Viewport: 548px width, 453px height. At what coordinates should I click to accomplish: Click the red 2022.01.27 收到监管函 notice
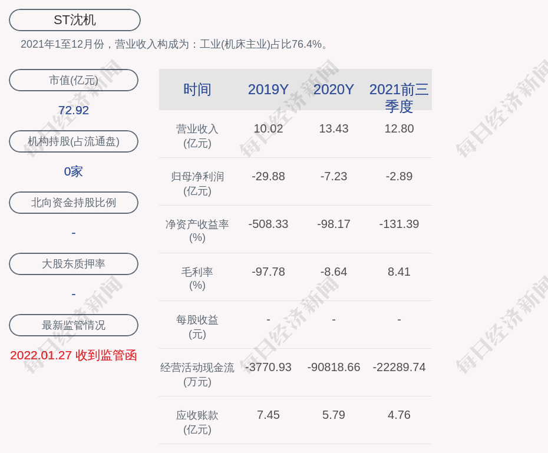74,355
